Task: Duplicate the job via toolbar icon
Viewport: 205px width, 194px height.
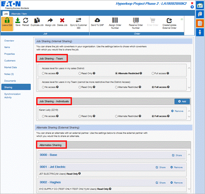Action: 37,21
